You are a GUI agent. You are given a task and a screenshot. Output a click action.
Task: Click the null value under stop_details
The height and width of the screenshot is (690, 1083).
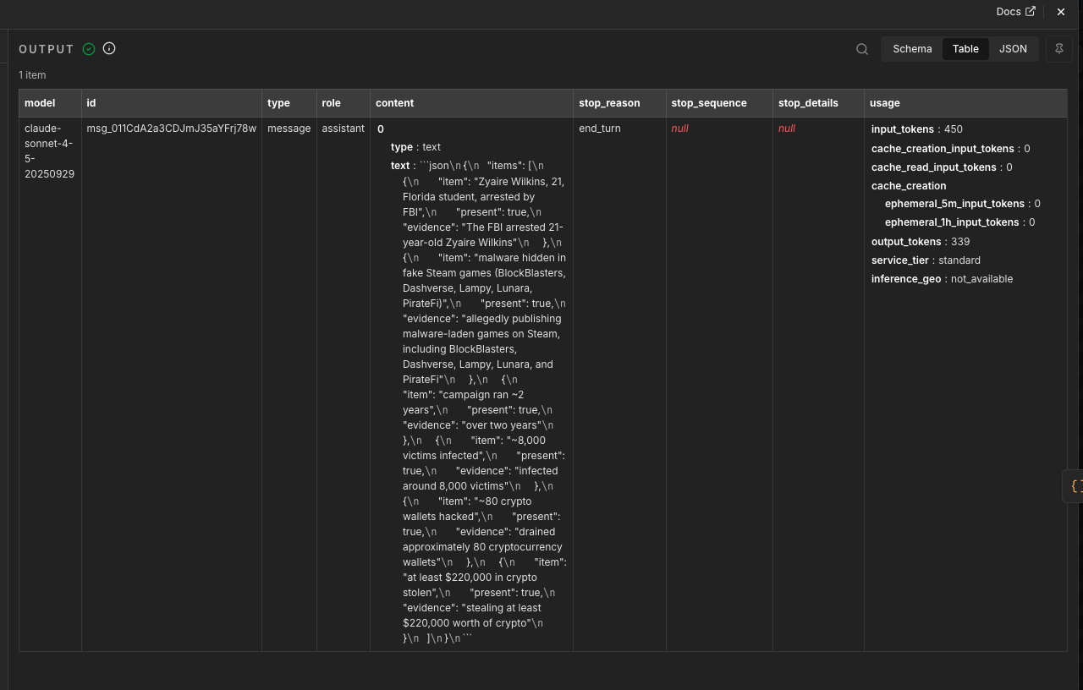[787, 129]
